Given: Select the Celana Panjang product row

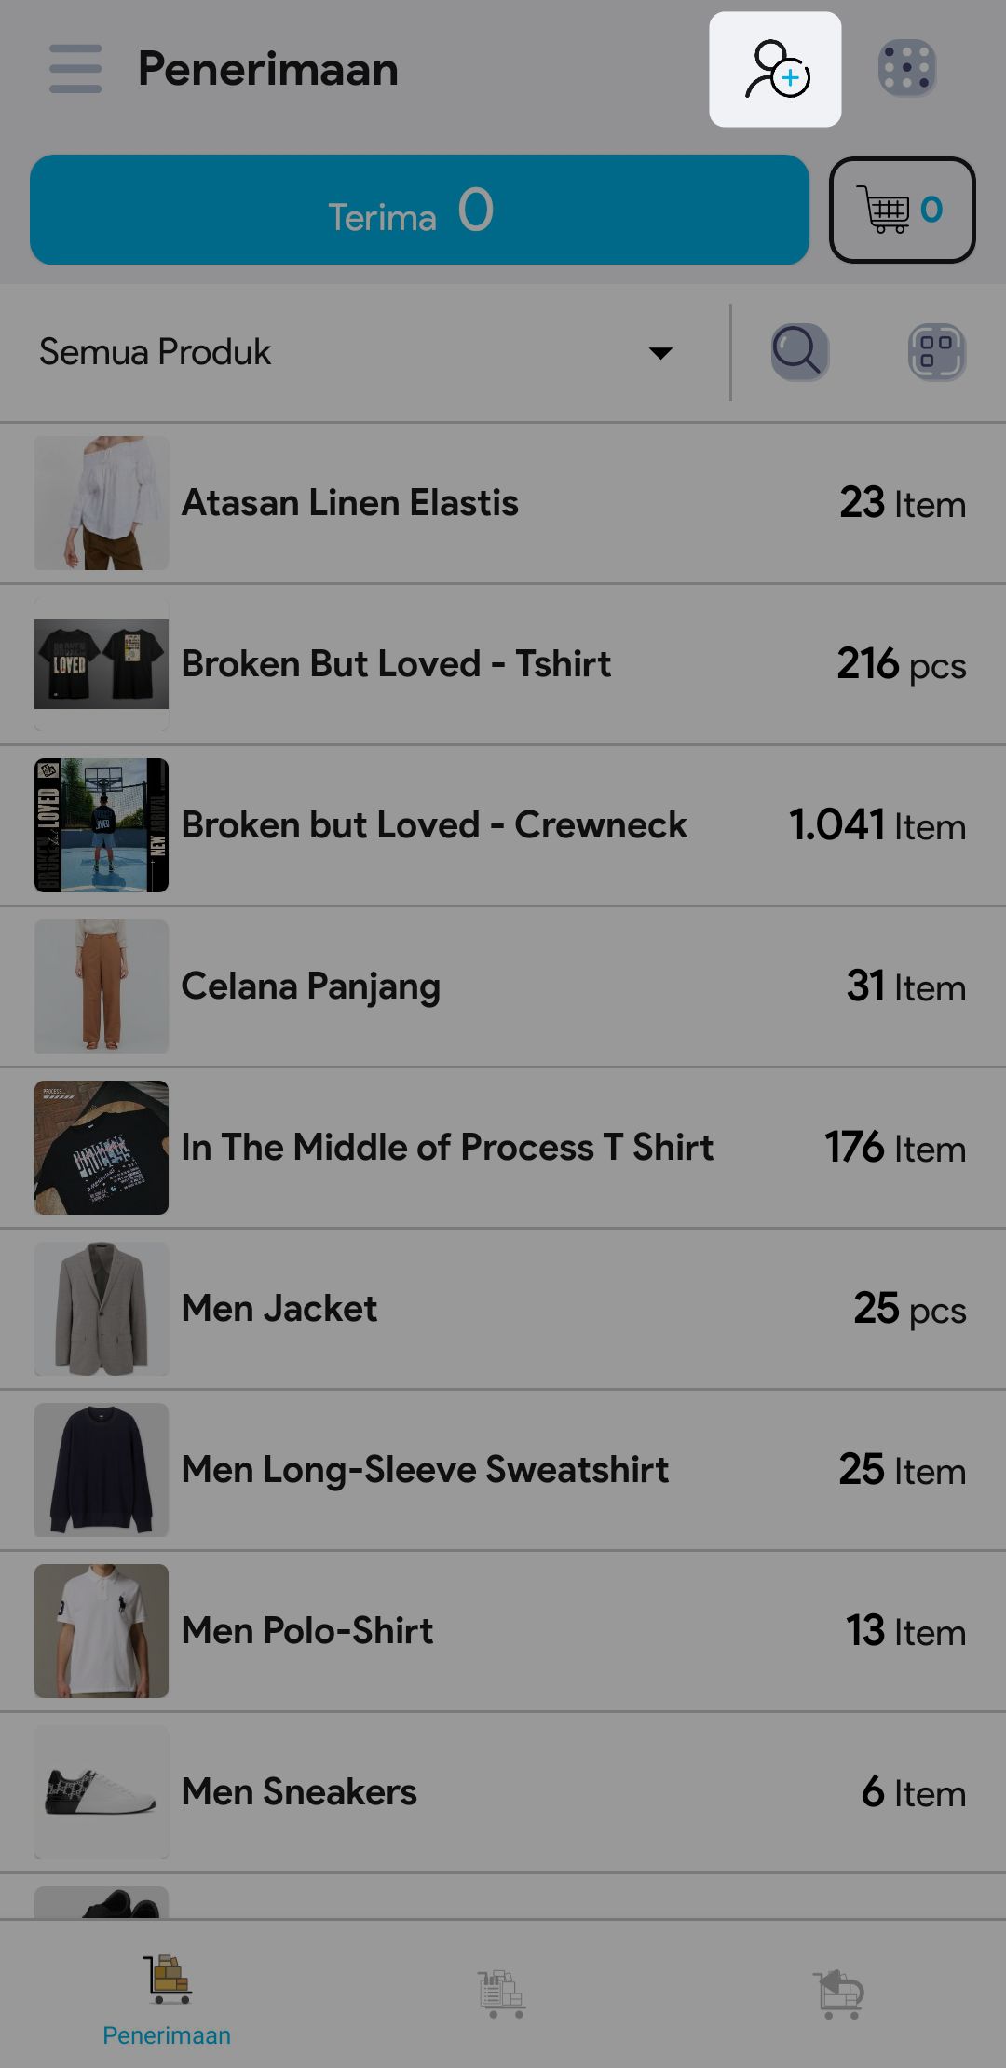Looking at the screenshot, I should click(503, 986).
